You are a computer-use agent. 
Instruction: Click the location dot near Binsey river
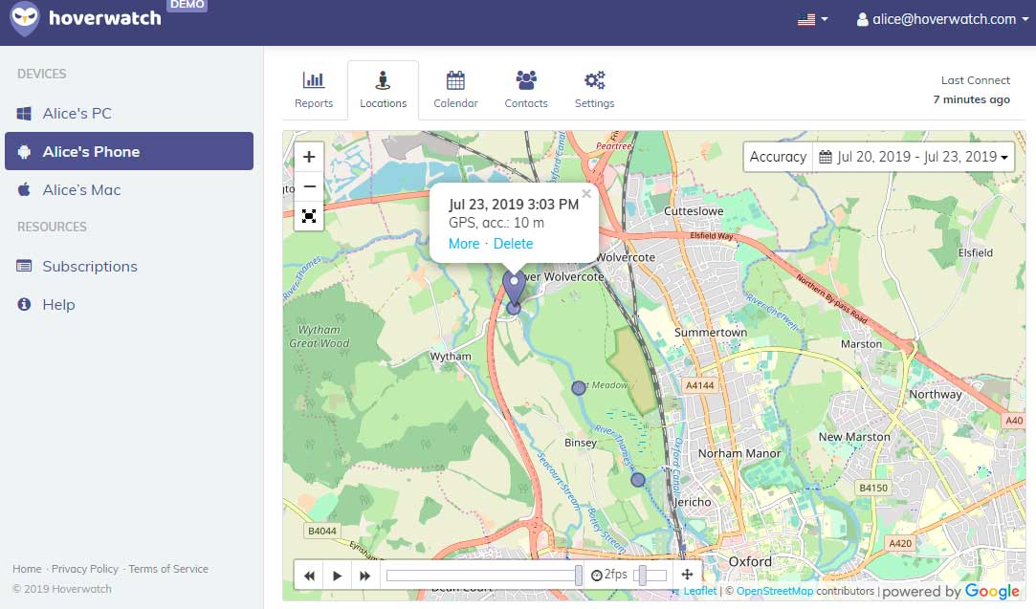click(x=638, y=480)
